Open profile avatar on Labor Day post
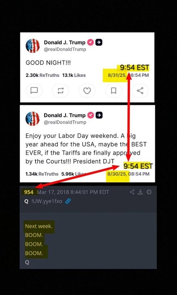The height and width of the screenshot is (295, 177). pyautogui.click(x=33, y=119)
